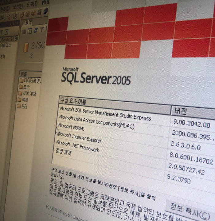Click the blue Synchronize arrows icon in the Summary toolbar
The width and height of the screenshot is (215, 221).
coord(36,30)
